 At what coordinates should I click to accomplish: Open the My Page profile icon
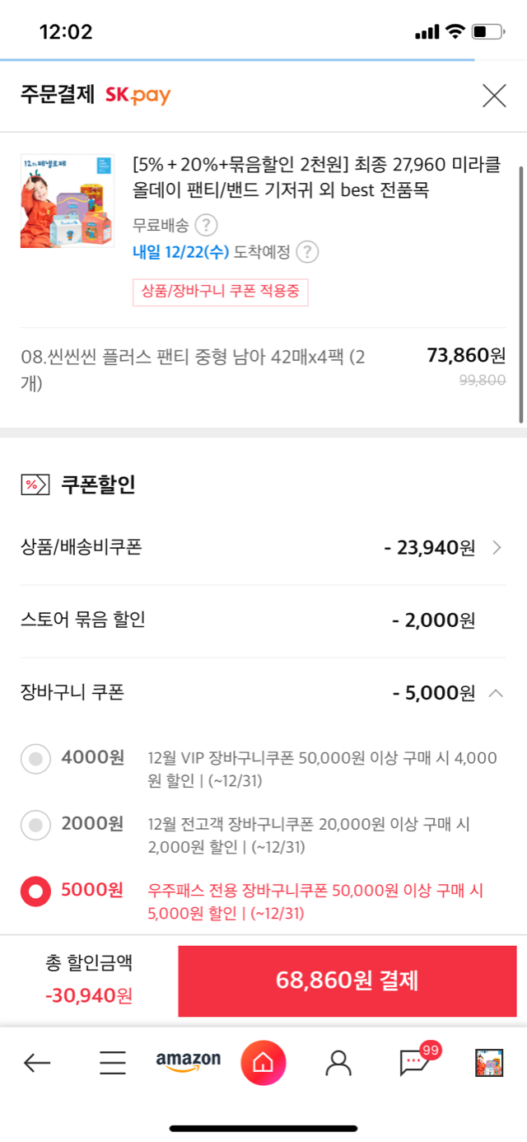coord(338,1063)
